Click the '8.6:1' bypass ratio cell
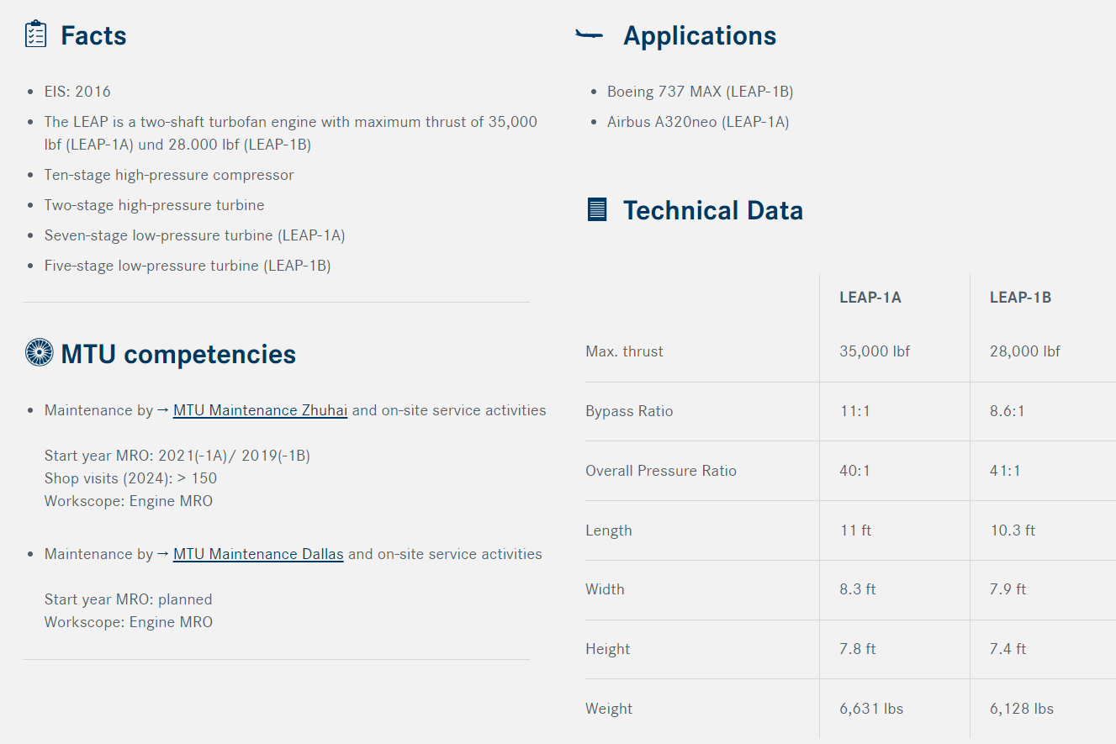This screenshot has width=1116, height=744. 1008,411
